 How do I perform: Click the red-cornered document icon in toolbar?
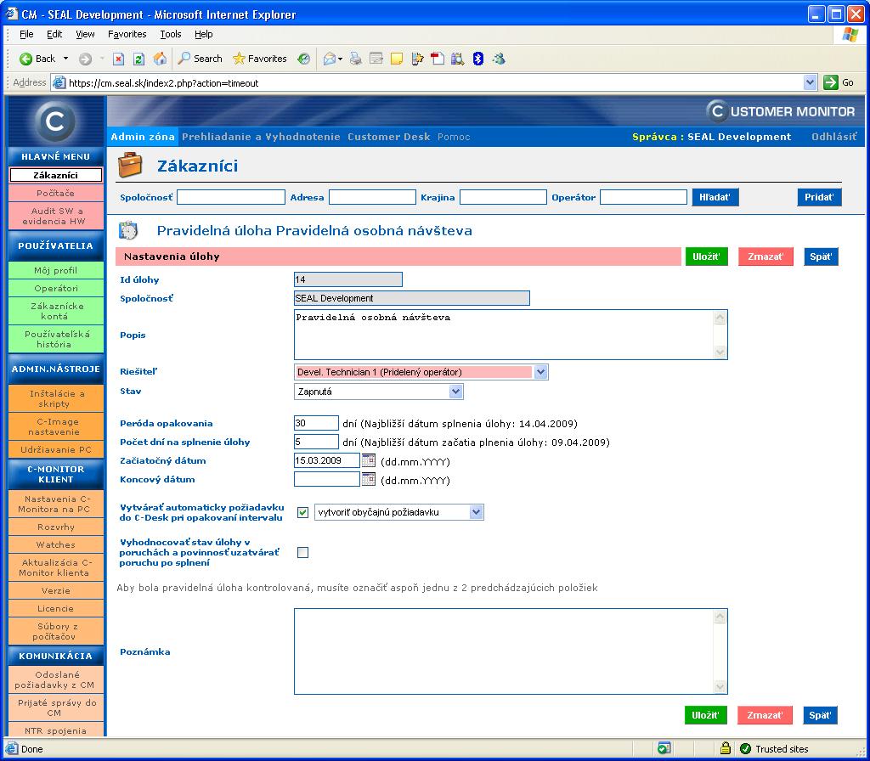pos(438,59)
